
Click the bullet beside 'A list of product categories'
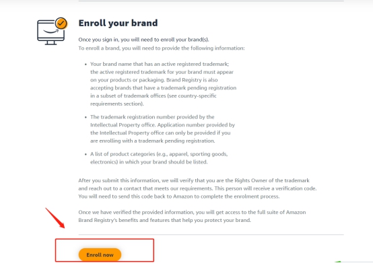click(86, 154)
